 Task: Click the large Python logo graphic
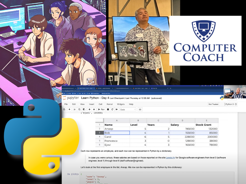pyautogui.click(x=42, y=136)
